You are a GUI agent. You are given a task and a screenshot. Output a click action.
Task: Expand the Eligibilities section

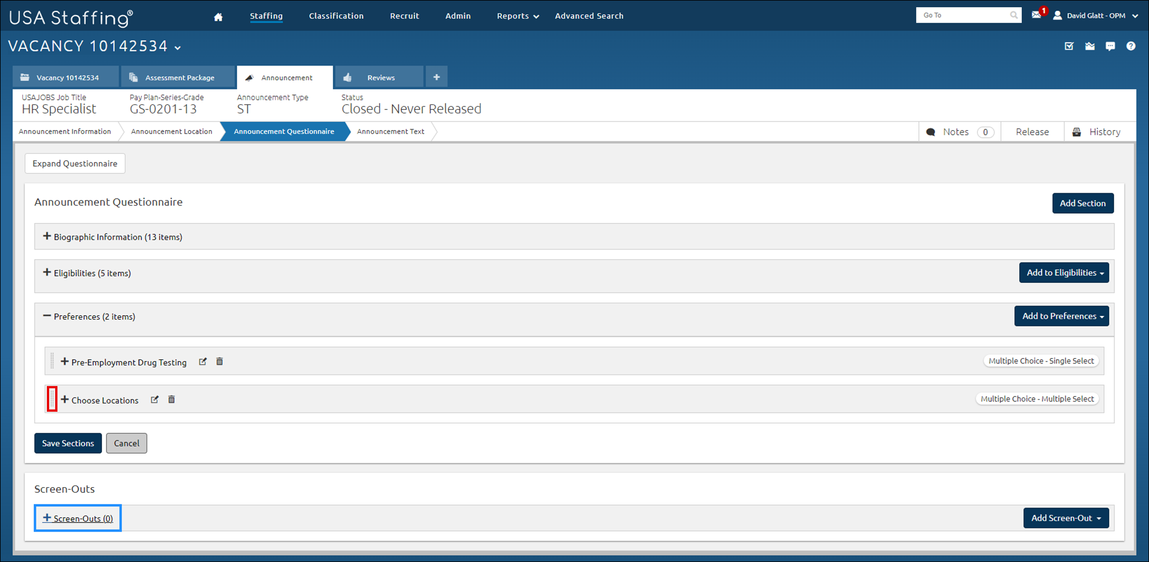point(47,272)
